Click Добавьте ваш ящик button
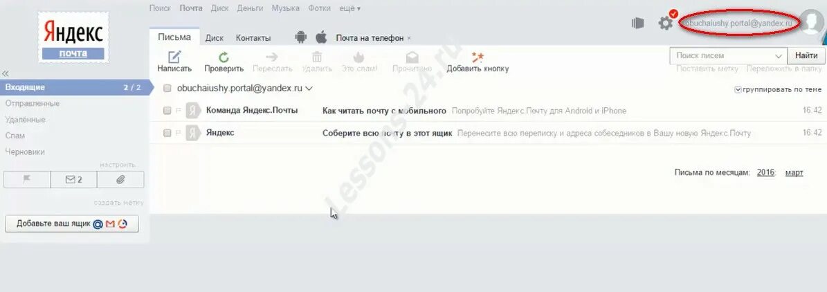The image size is (827, 292). [x=72, y=223]
